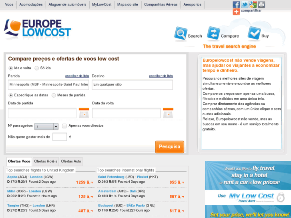Open Bali destination link
The width and height of the screenshot is (291, 218).
(x=132, y=191)
